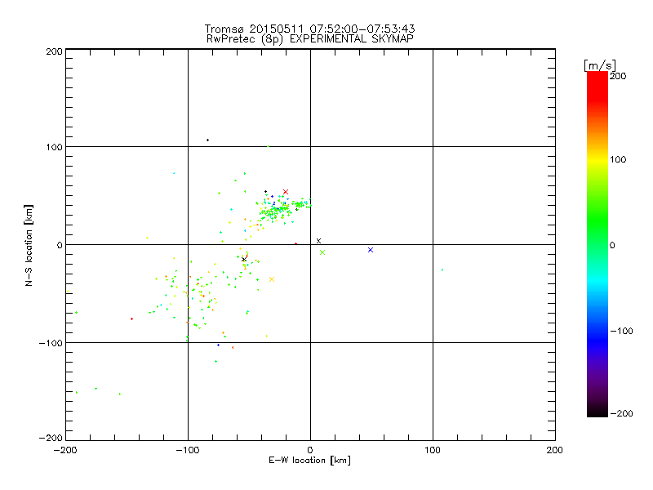The image size is (653, 490).
Task: Click the plot origin where the zero lines cross
Action: (x=310, y=244)
